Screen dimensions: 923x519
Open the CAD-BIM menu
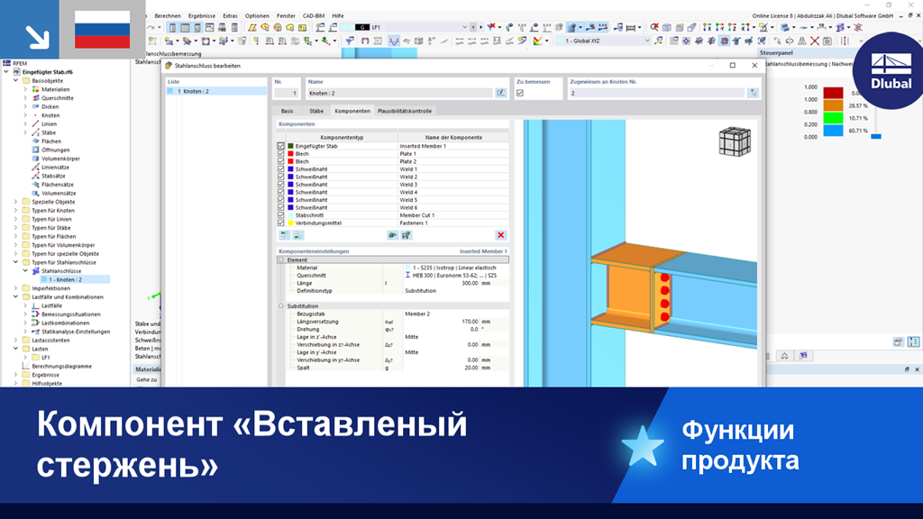[x=314, y=15]
